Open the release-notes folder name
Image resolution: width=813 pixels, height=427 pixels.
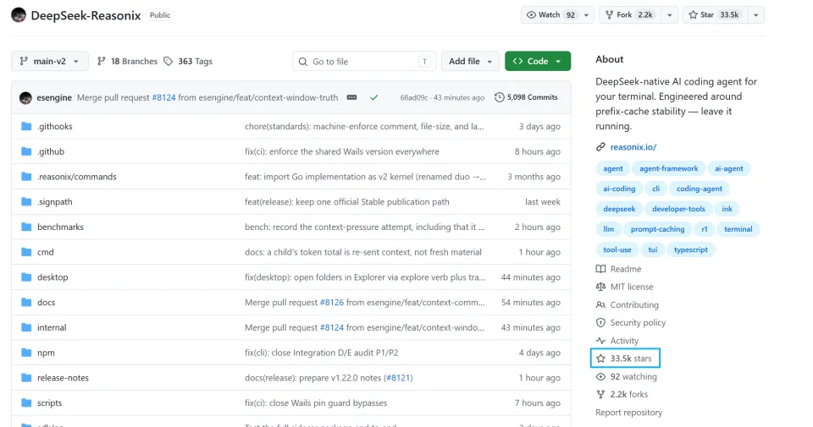[x=63, y=378]
